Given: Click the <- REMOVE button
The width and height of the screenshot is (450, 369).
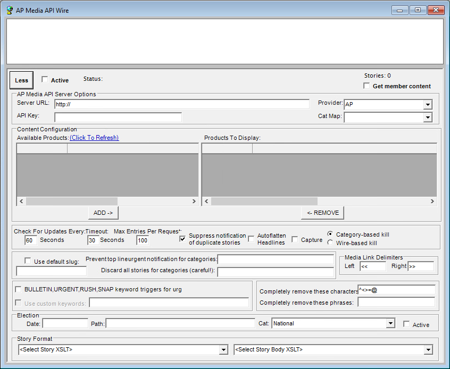Looking at the screenshot, I should [x=322, y=213].
